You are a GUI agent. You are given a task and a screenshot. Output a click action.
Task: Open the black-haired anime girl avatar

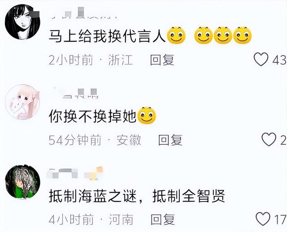(x=22, y=22)
